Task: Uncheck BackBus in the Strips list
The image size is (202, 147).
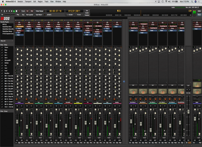Action: [2, 73]
